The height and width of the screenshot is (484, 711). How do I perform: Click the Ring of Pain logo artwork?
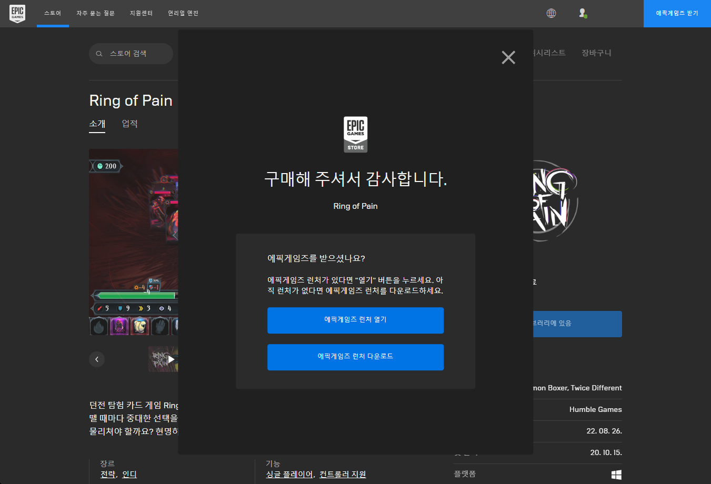pyautogui.click(x=555, y=201)
